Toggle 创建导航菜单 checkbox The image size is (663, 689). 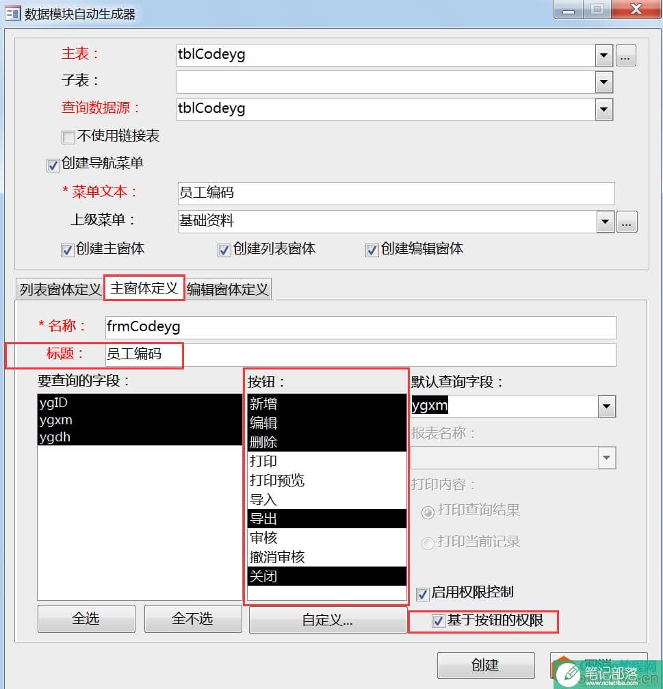point(53,165)
